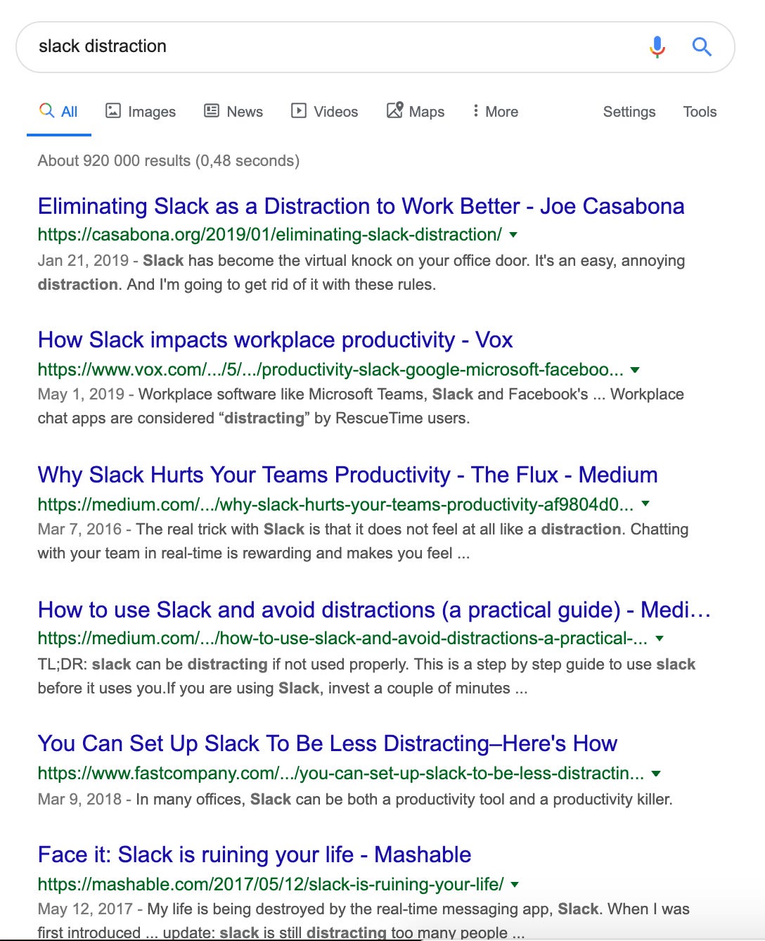Click the medium.com how-to-use-slack URL
Viewport: 765px width, 941px height.
[342, 638]
